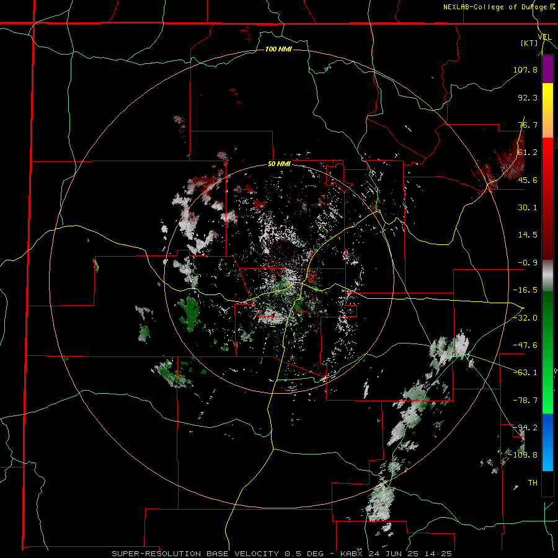Click the 100 NMI range ring label
The height and width of the screenshot is (558, 558).
[278, 49]
